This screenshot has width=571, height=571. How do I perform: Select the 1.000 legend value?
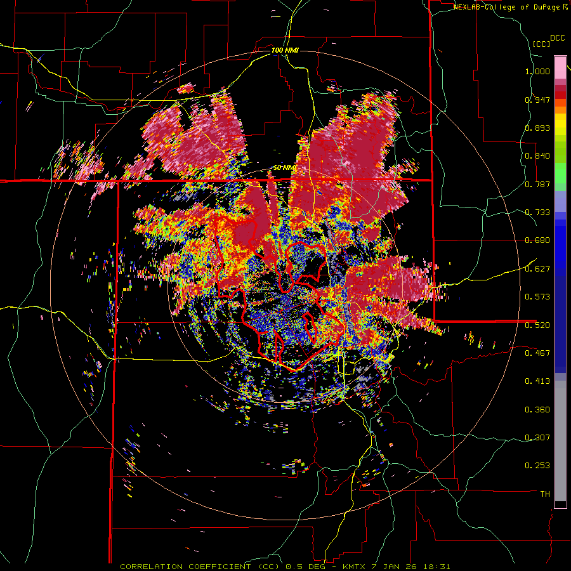(537, 71)
